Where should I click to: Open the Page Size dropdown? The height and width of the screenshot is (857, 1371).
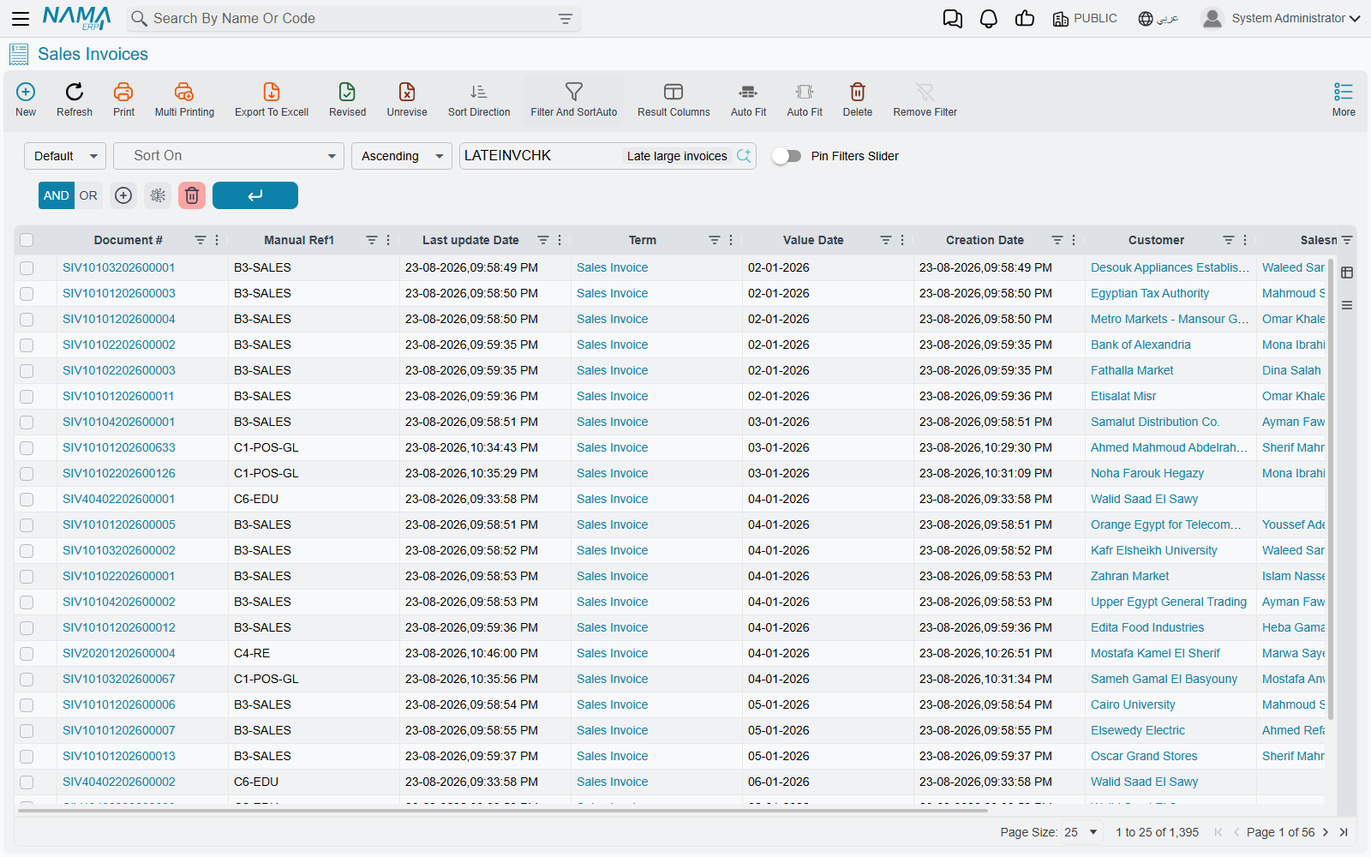(x=1081, y=832)
